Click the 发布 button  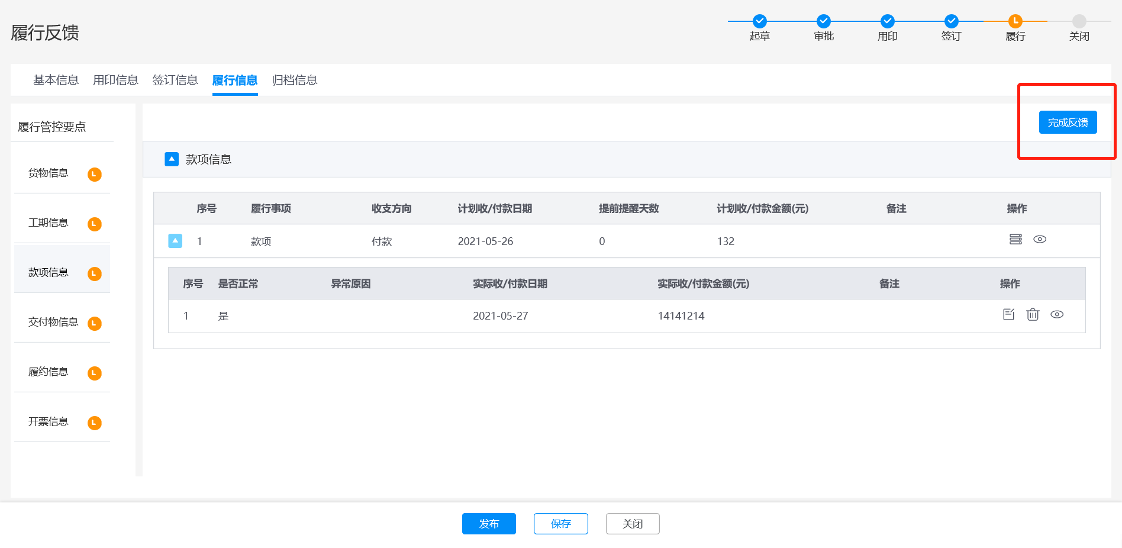coord(489,524)
